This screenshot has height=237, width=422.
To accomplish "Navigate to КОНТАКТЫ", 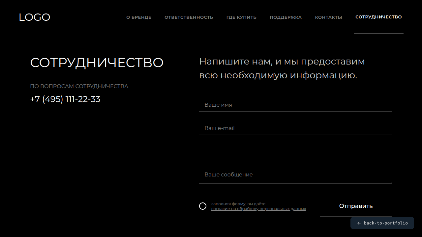I will point(328,17).
